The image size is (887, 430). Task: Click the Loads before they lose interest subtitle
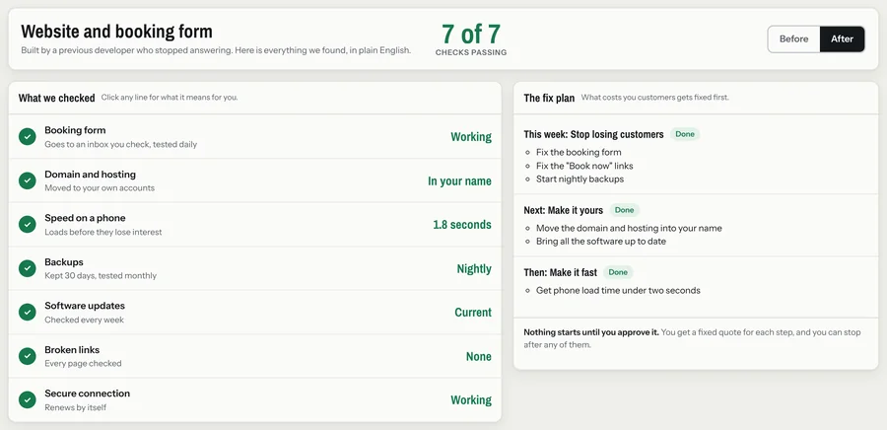pyautogui.click(x=102, y=232)
